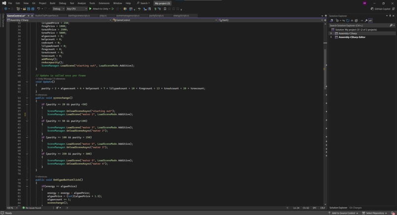Image resolution: width=397 pixels, height=215 pixels.
Task: Click the Save icon in toolbar
Action: [29, 9]
